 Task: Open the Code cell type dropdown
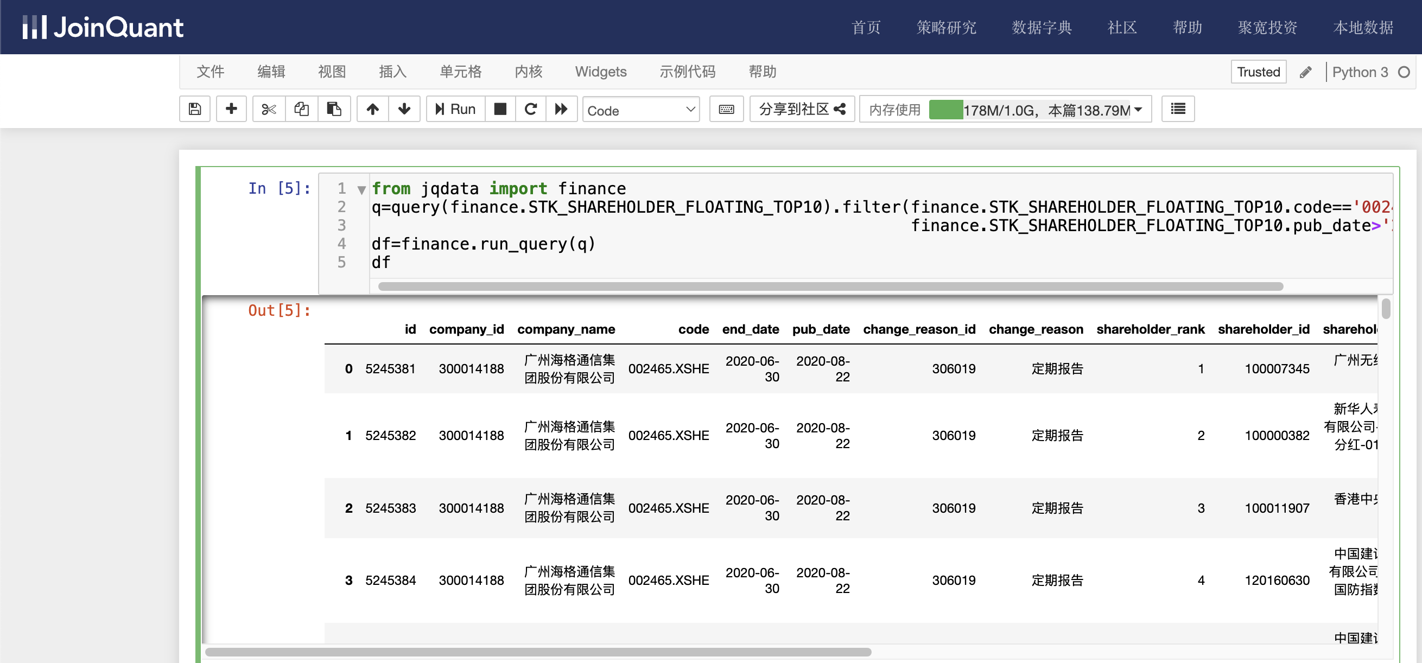(641, 110)
